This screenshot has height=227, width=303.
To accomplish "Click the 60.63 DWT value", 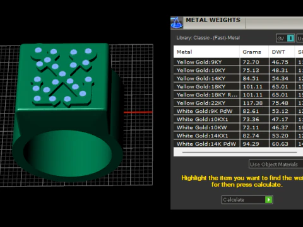I will tap(280, 144).
